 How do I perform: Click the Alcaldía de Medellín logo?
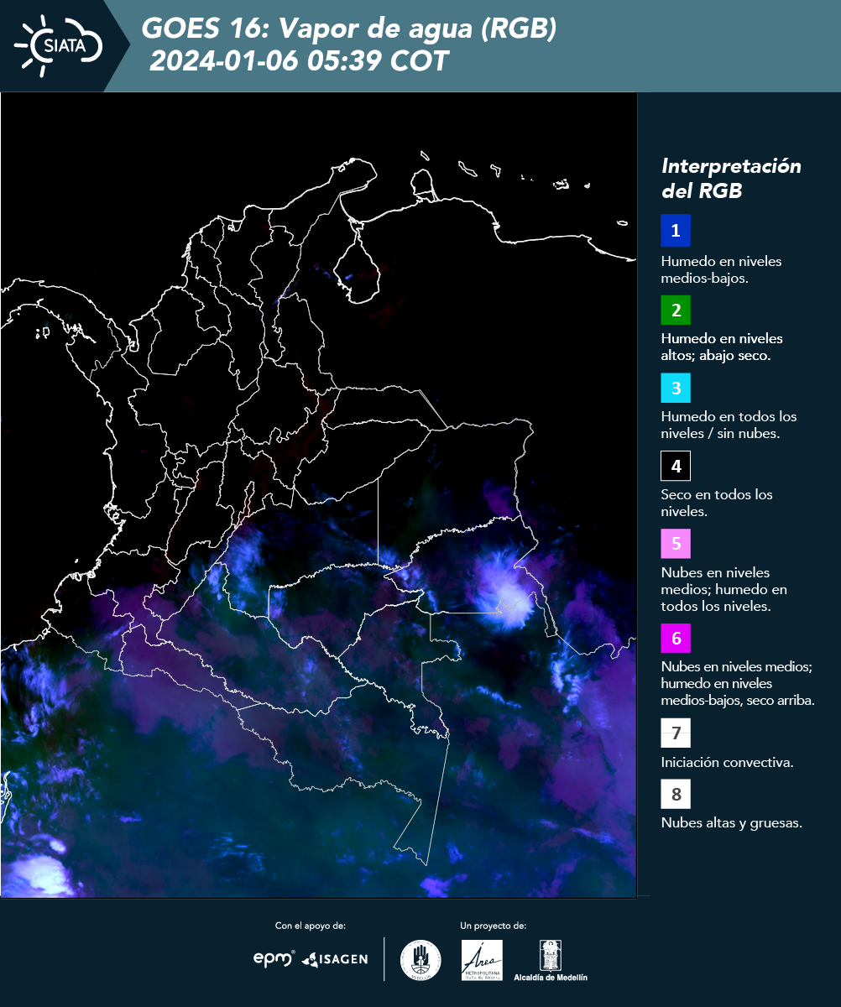pos(551,960)
